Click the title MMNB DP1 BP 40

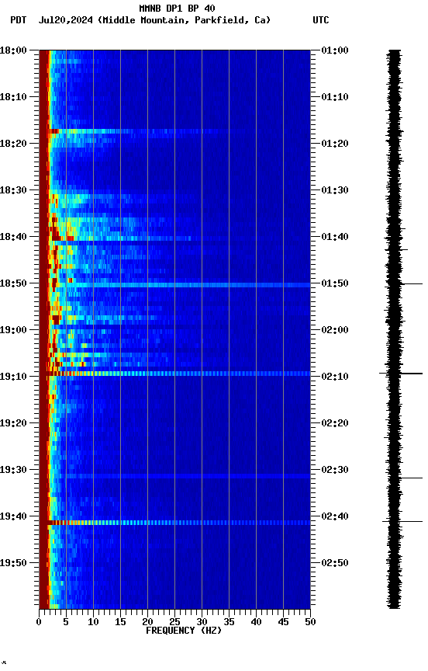click(x=177, y=8)
